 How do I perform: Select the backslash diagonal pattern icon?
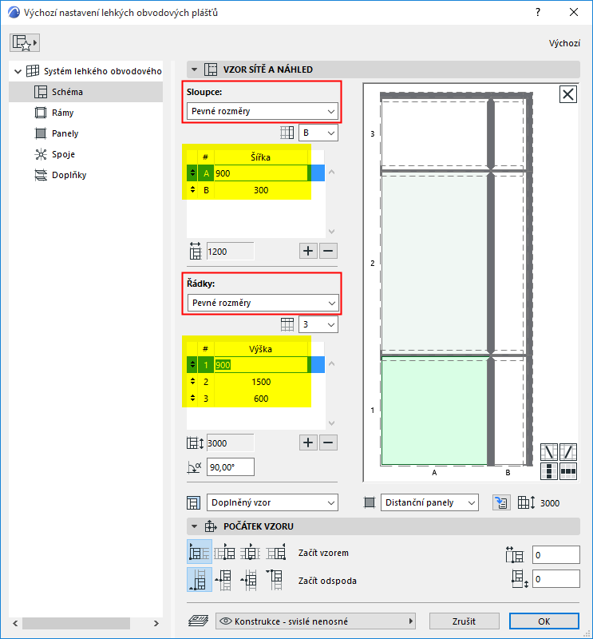coord(549,452)
